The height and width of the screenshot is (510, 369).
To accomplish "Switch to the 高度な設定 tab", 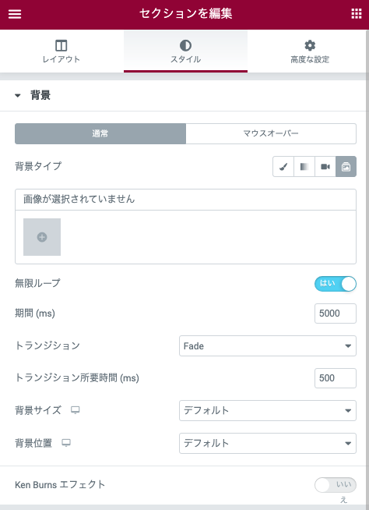I will pos(310,51).
